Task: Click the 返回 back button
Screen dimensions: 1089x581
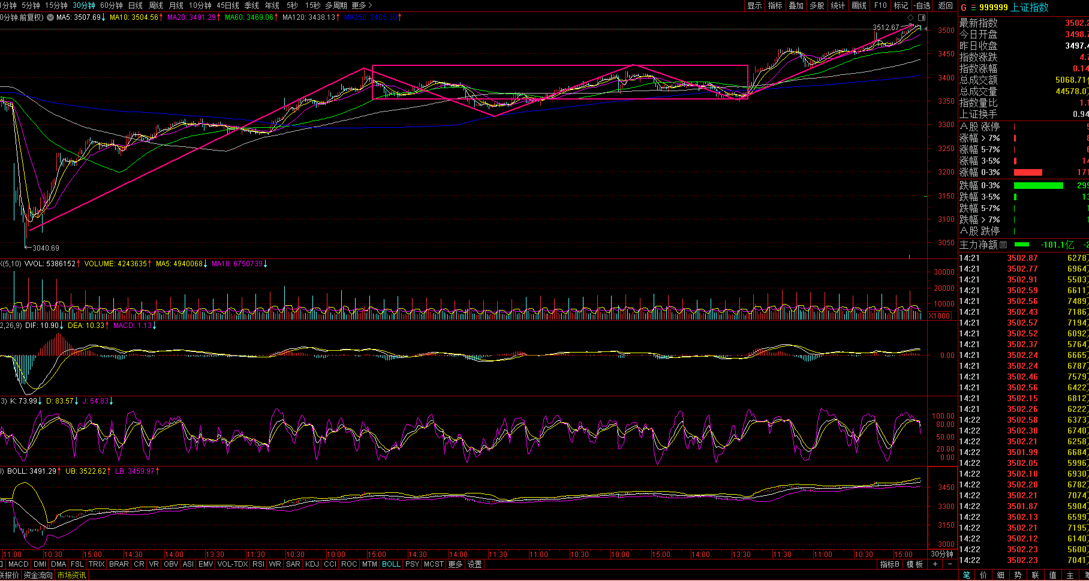Action: coord(946,5)
